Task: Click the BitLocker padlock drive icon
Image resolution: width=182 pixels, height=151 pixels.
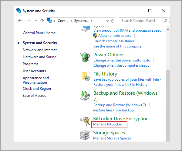Action: pos(85,121)
